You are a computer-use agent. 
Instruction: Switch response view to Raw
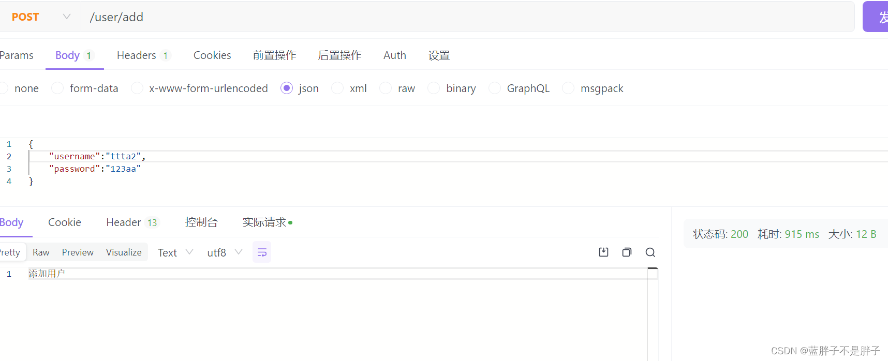tap(41, 252)
